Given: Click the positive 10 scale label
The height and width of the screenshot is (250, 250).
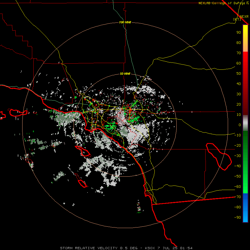Looking at the screenshot, I should point(239,115).
